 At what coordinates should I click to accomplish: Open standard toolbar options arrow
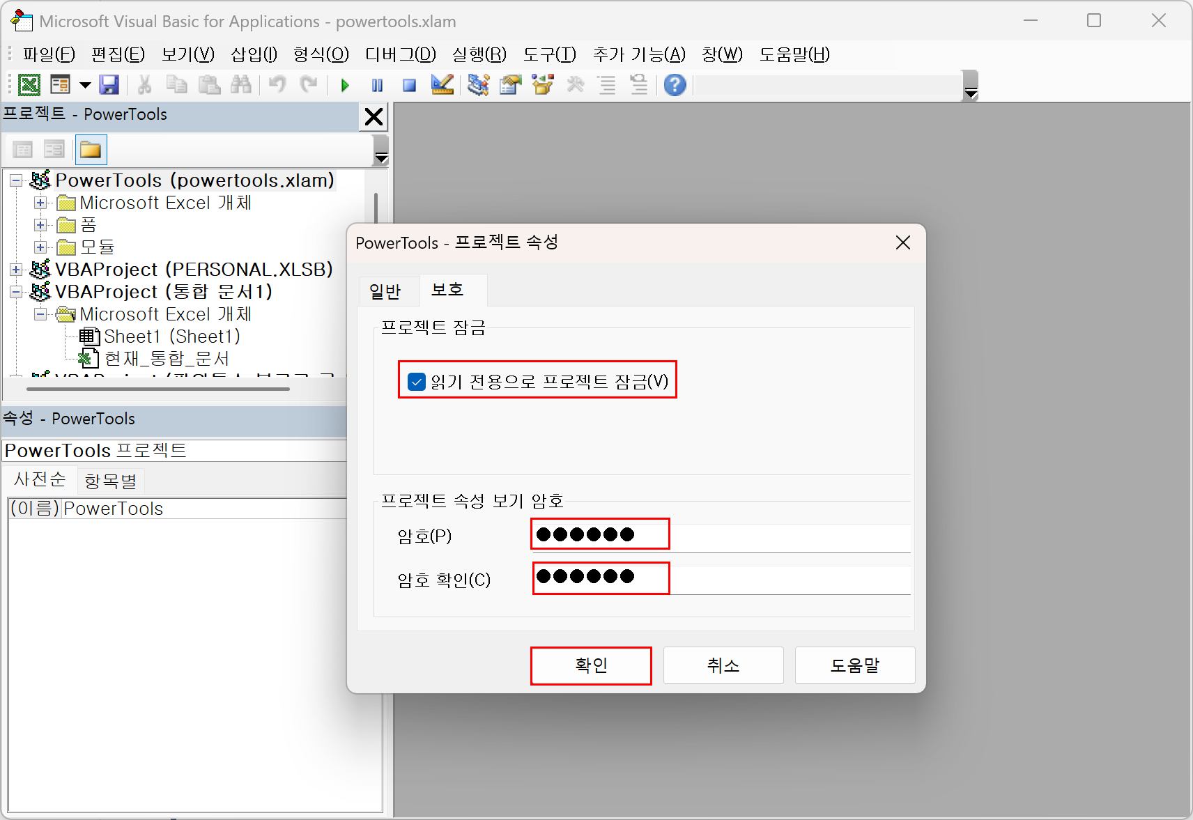(x=971, y=86)
